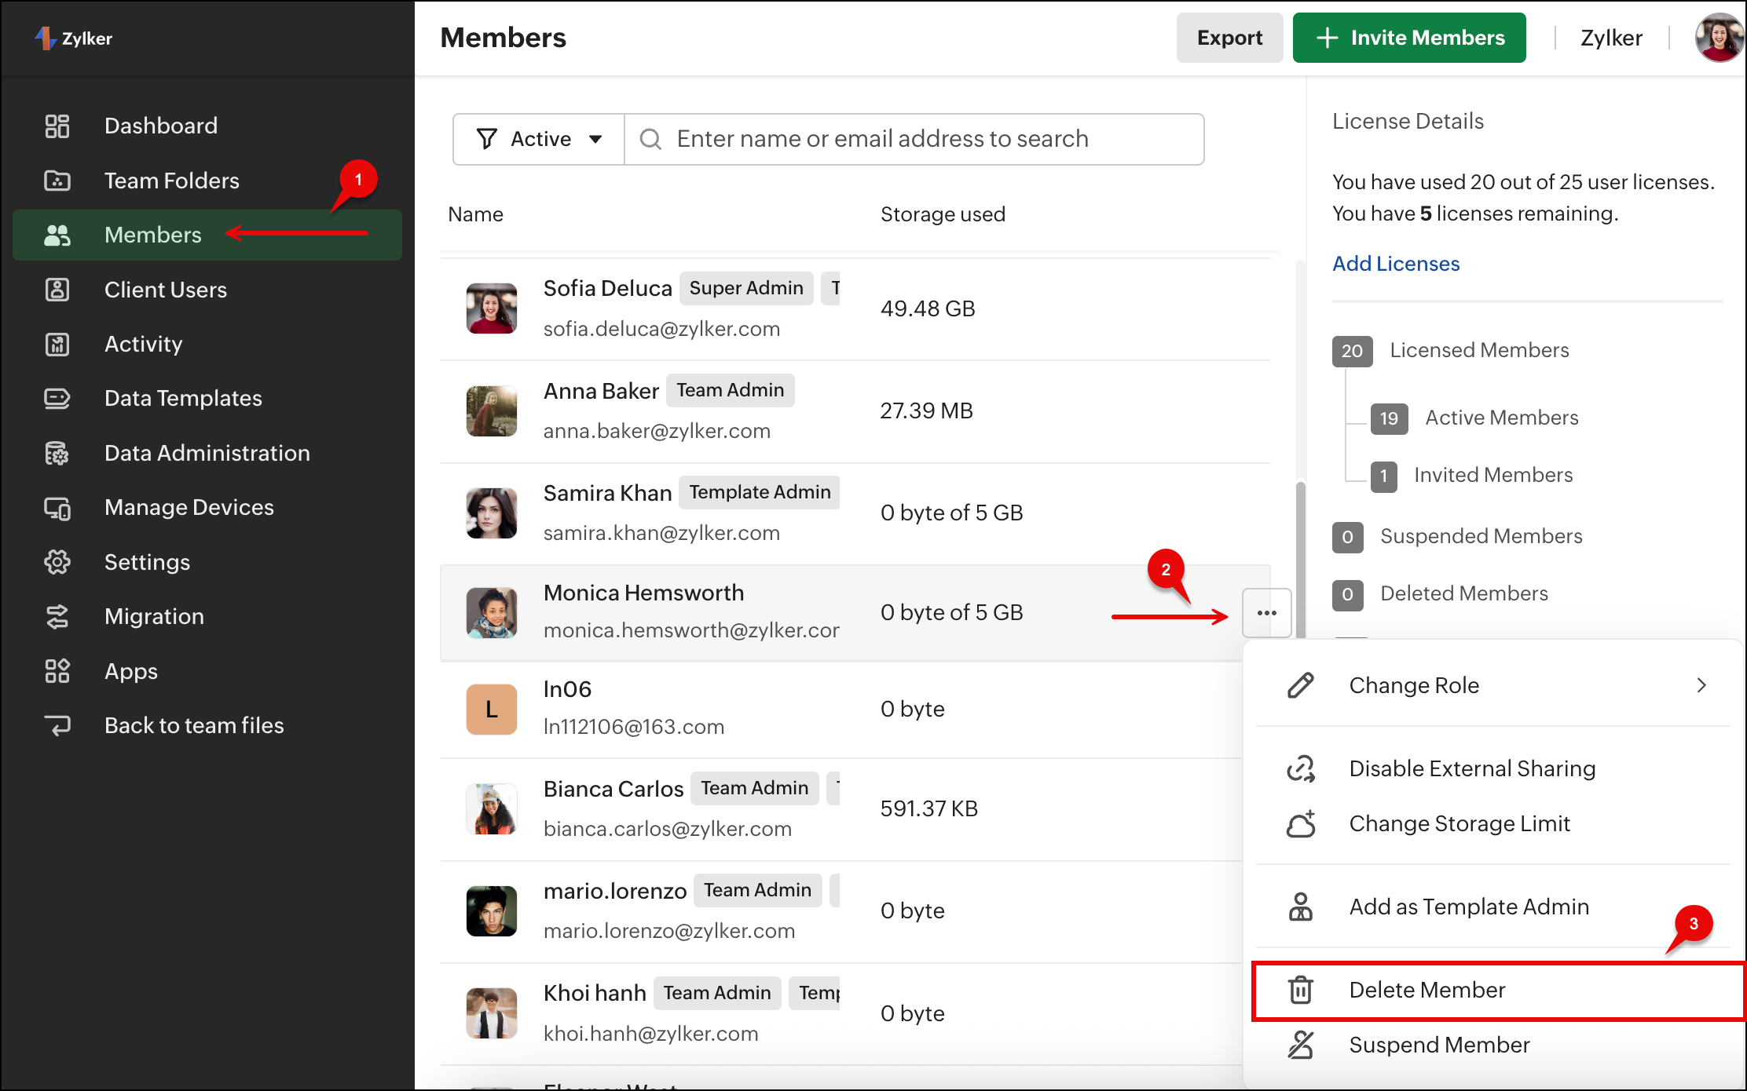1747x1091 pixels.
Task: Expand the Change Role submenu arrow
Action: pyautogui.click(x=1701, y=685)
